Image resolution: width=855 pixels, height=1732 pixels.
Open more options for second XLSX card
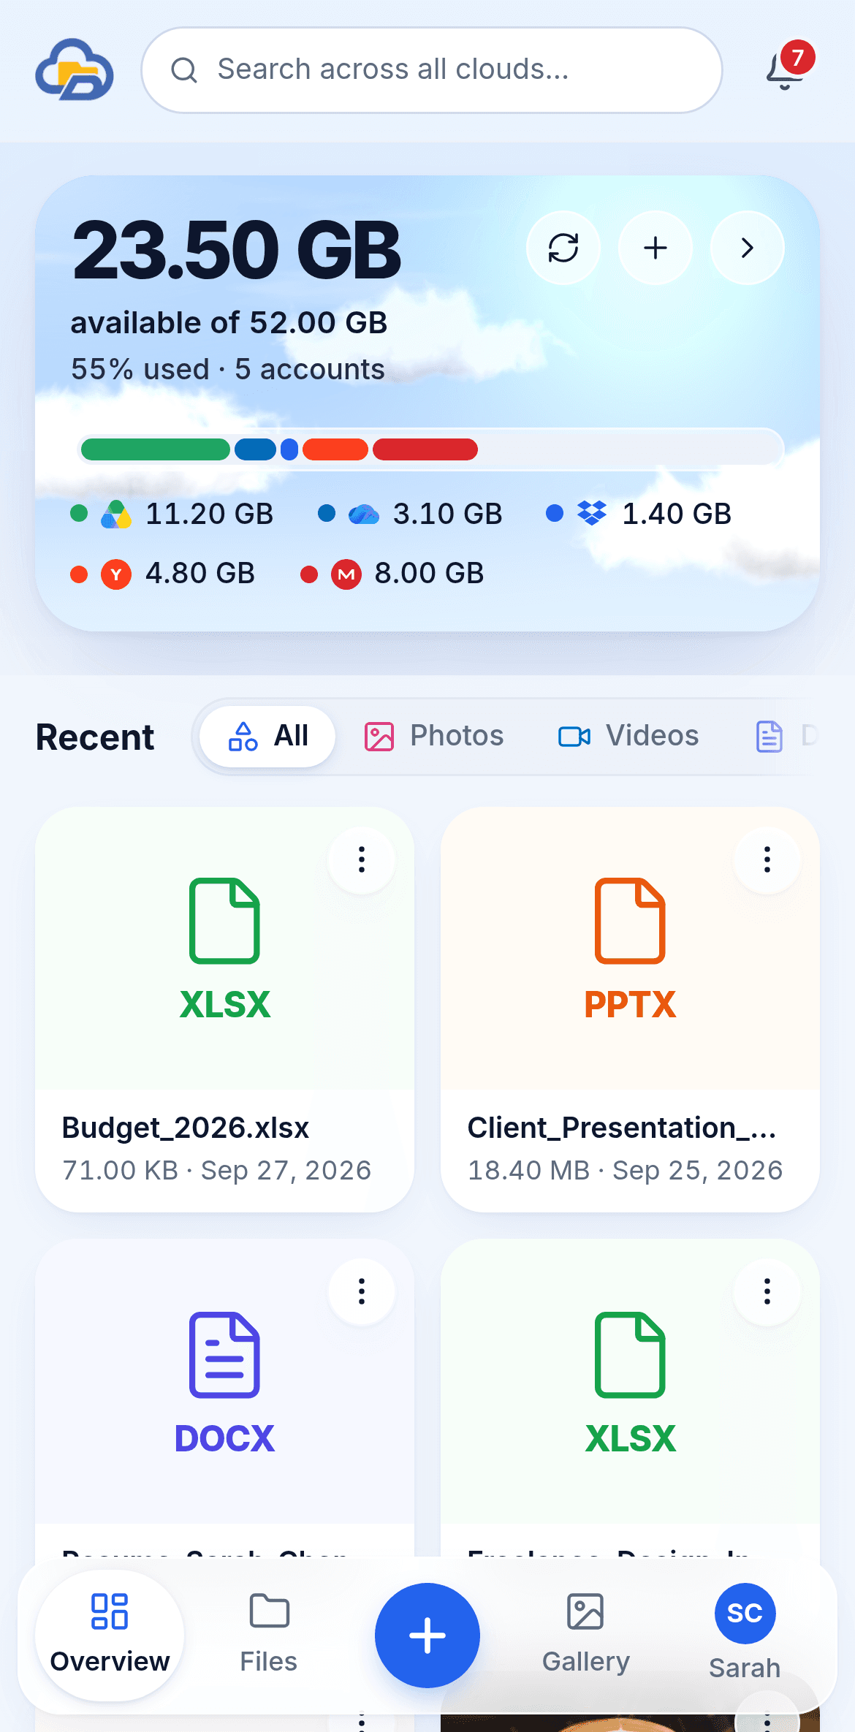click(x=767, y=1291)
